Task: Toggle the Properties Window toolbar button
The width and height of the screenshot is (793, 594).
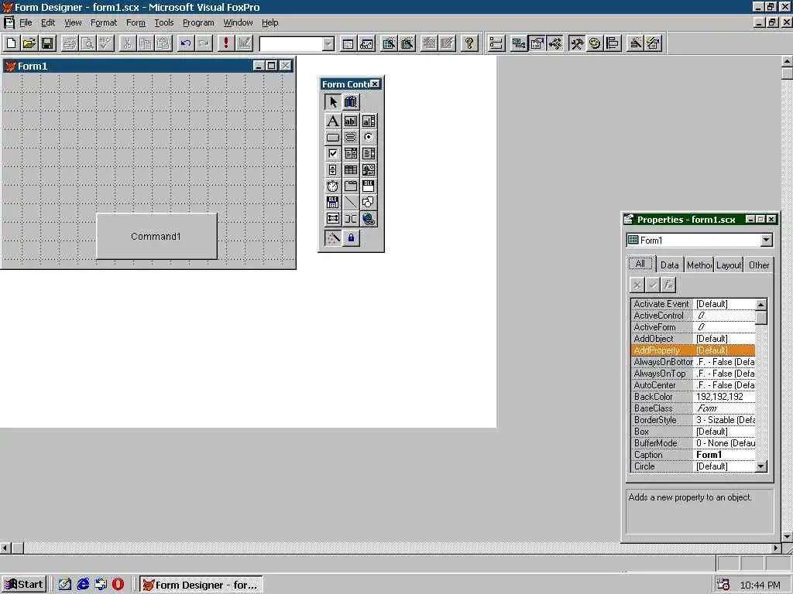Action: click(x=537, y=43)
